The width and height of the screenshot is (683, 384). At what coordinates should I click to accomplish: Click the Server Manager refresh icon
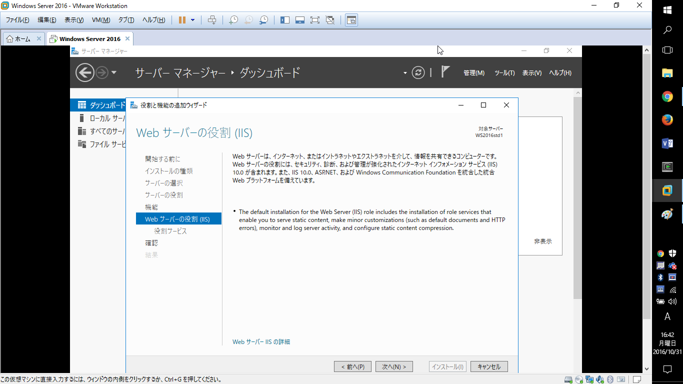point(418,73)
